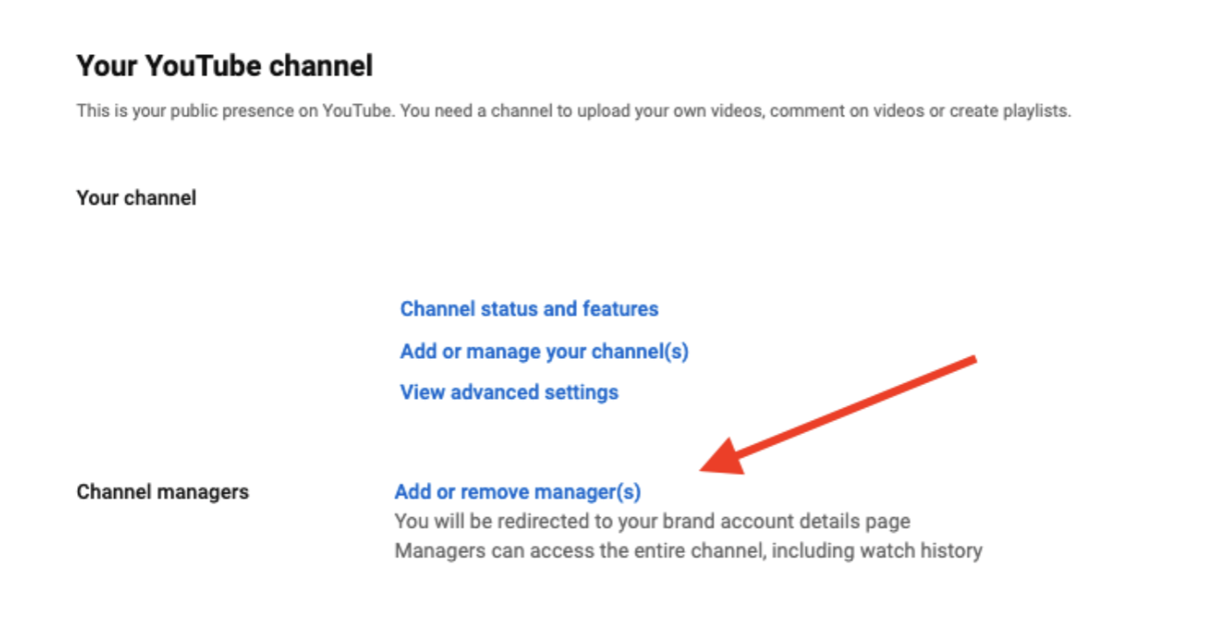Click the text 'This is your public presence on YouTube'
1209x644 pixels.
click(235, 112)
